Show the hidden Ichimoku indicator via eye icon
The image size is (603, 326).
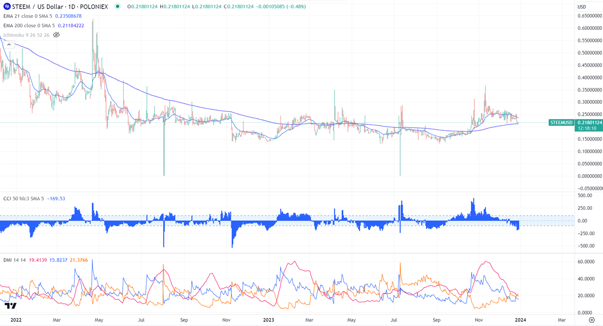click(x=56, y=35)
